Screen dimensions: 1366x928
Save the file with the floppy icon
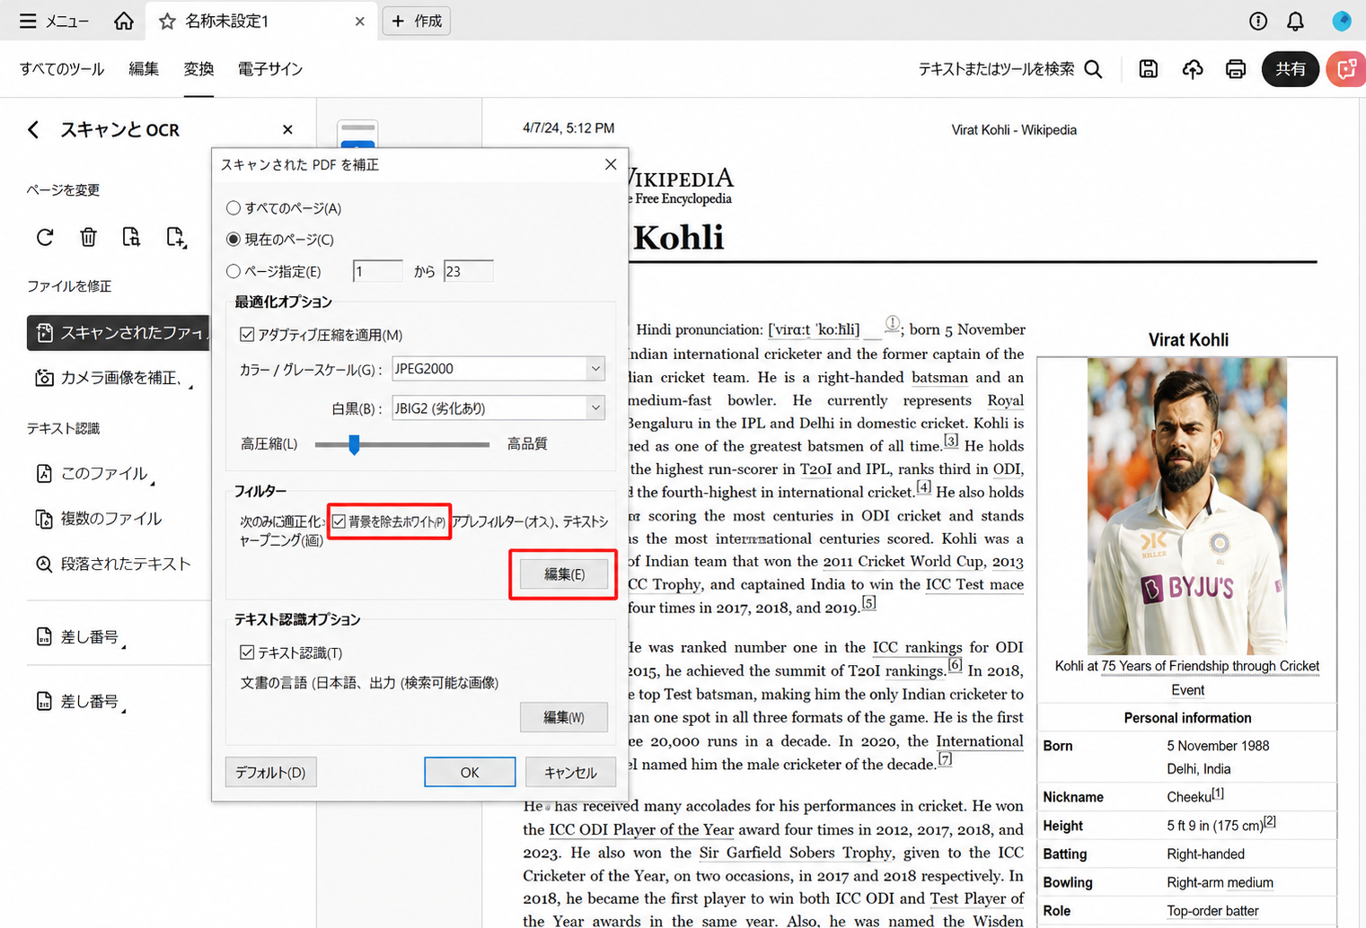pyautogui.click(x=1148, y=69)
